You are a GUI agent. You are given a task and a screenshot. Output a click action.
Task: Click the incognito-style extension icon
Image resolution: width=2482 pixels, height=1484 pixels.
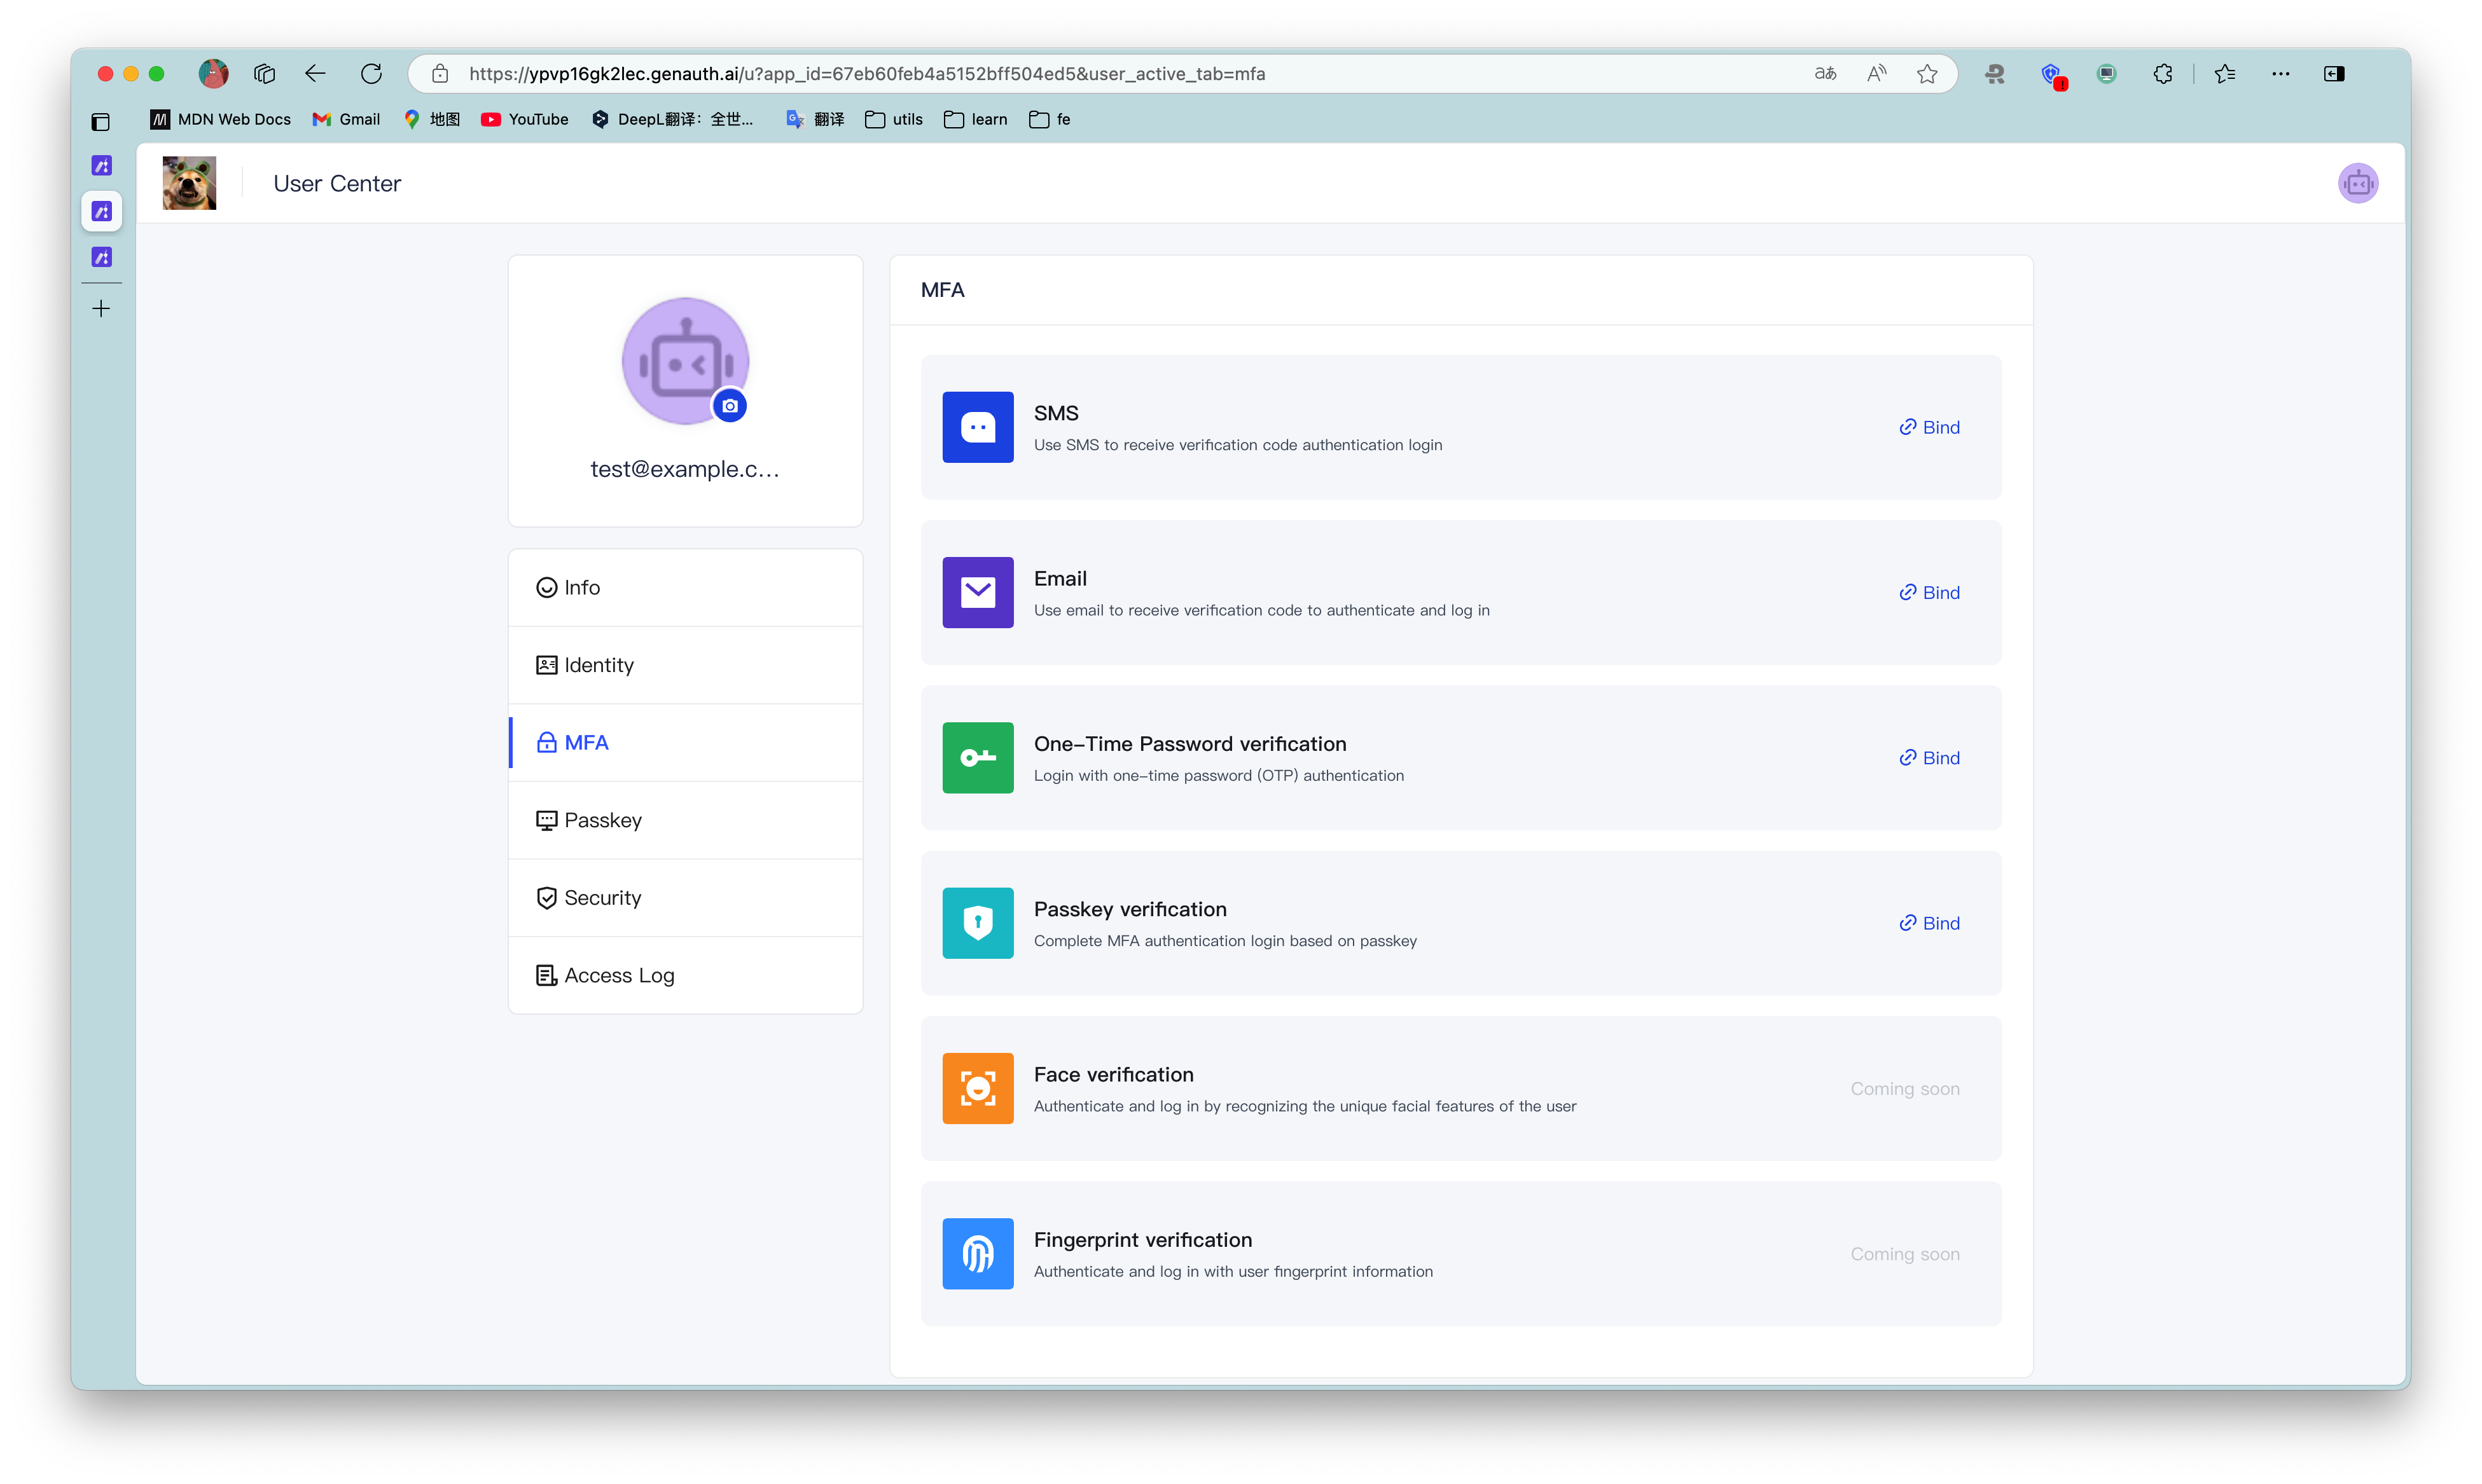tap(1995, 73)
